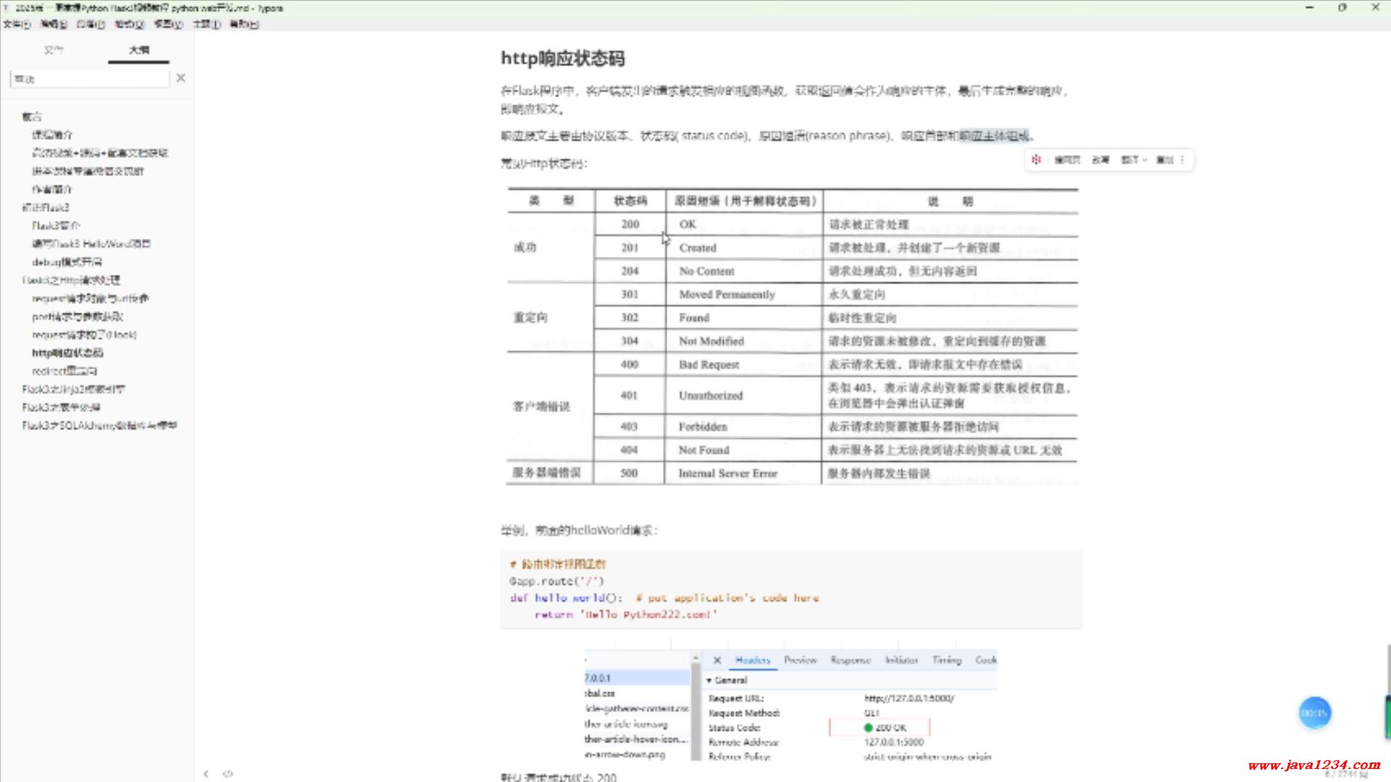Open the 文件(F) menu
1391x782 pixels.
(17, 24)
